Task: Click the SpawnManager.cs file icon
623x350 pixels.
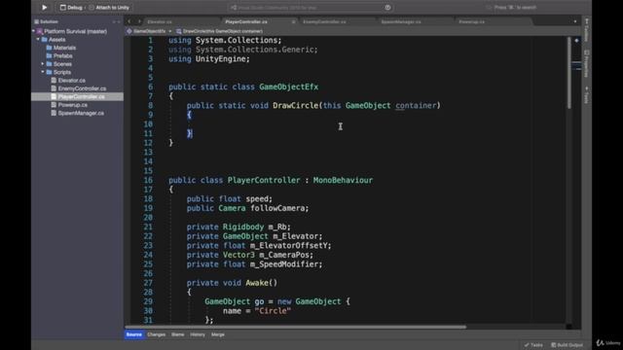Action: click(x=54, y=113)
